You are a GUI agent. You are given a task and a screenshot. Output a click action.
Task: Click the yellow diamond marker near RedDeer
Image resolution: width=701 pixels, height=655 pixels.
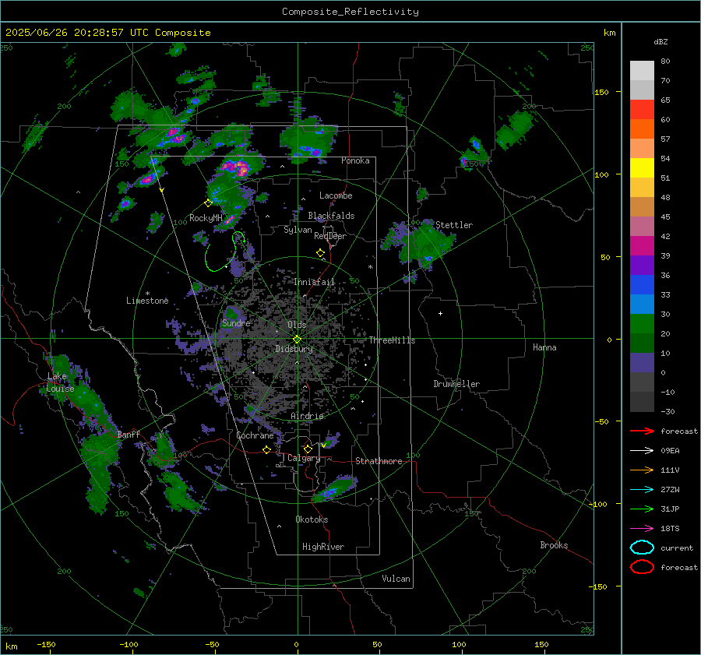point(321,253)
